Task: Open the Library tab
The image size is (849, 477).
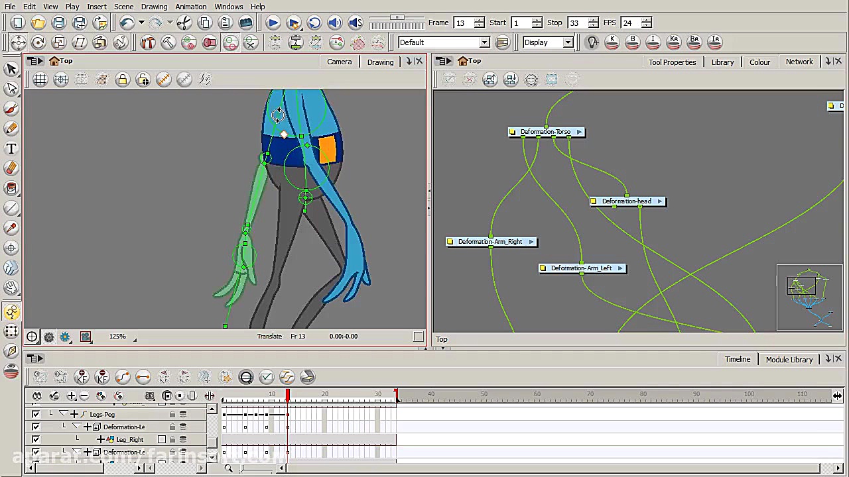Action: pos(722,62)
